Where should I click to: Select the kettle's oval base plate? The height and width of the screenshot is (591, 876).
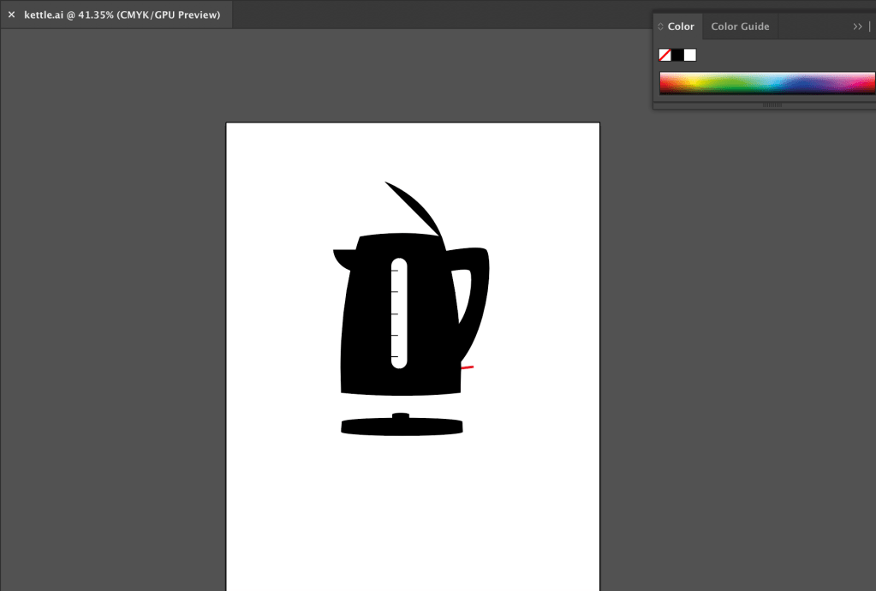[402, 427]
